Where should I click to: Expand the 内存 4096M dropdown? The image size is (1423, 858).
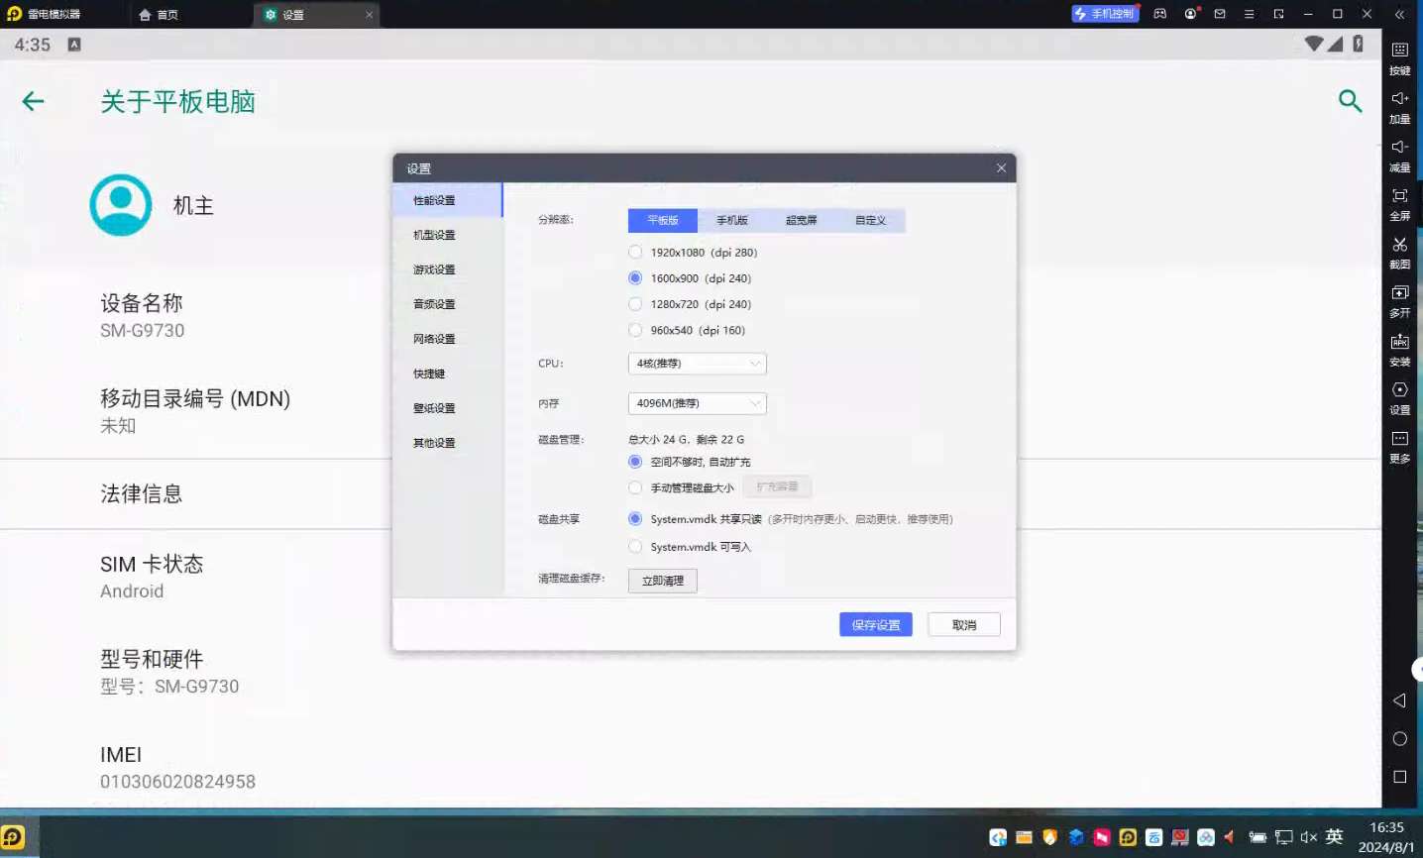[x=697, y=403]
